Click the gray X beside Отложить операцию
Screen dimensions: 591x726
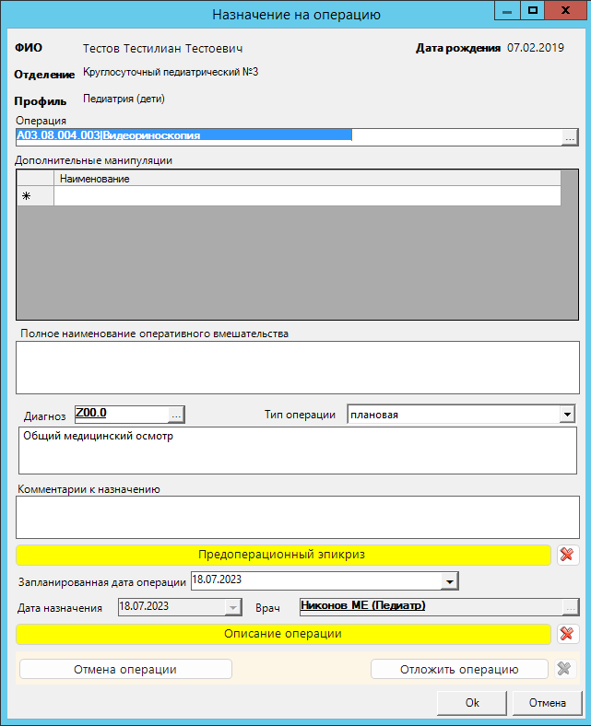[x=564, y=670]
